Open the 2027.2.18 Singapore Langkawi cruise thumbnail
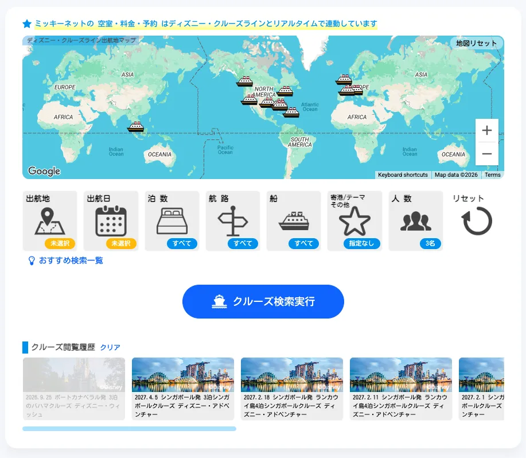Viewport: 526px width, 458px height. [x=292, y=389]
